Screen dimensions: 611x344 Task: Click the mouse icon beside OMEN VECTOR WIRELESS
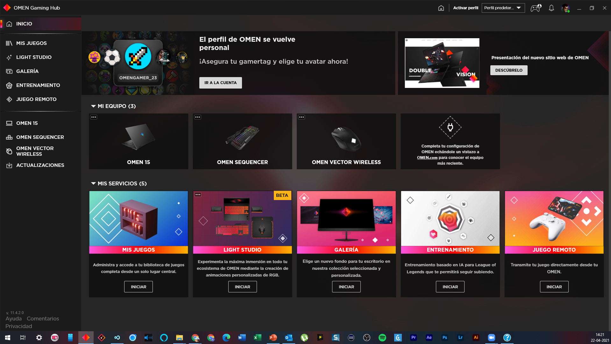[x=9, y=151]
